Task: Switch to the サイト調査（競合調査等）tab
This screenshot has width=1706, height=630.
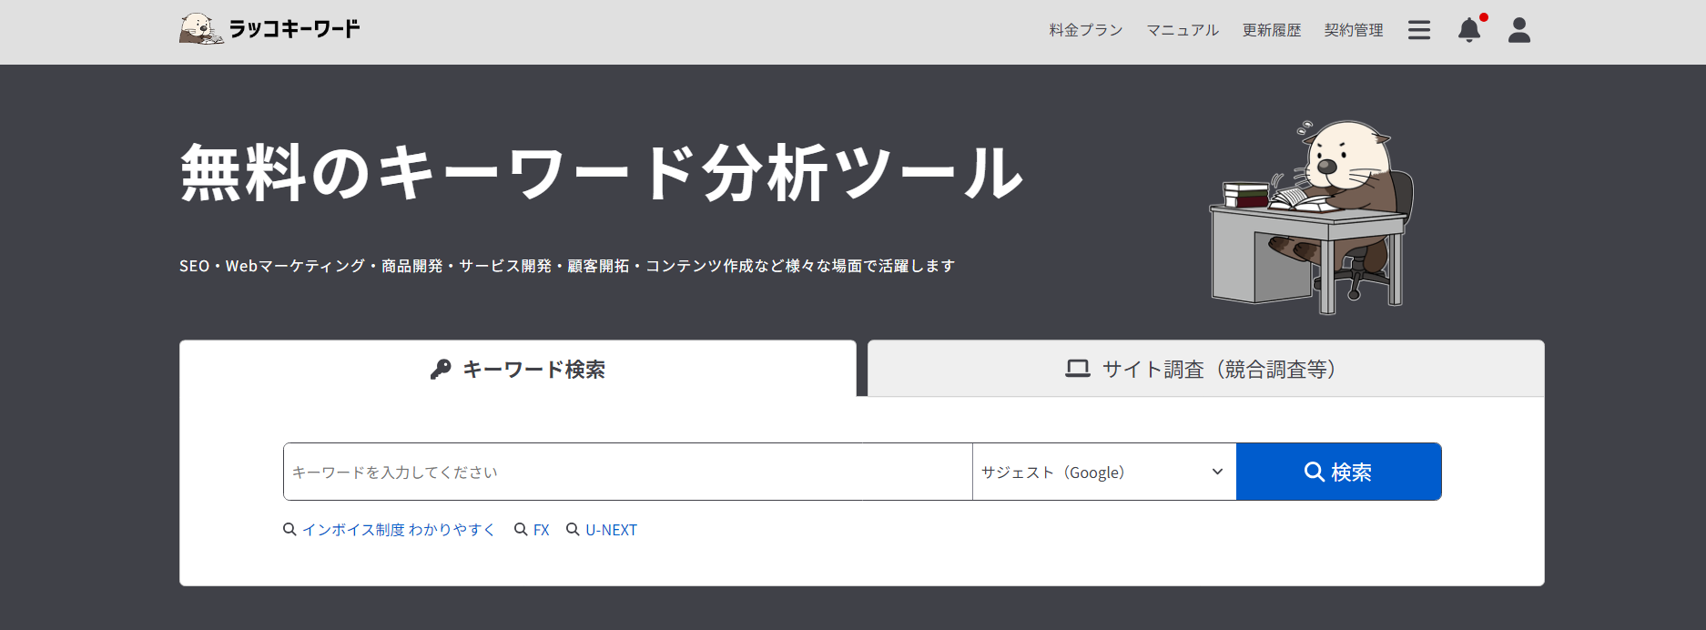Action: point(1205,369)
